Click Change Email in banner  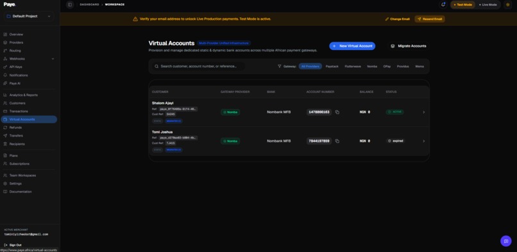(x=397, y=19)
